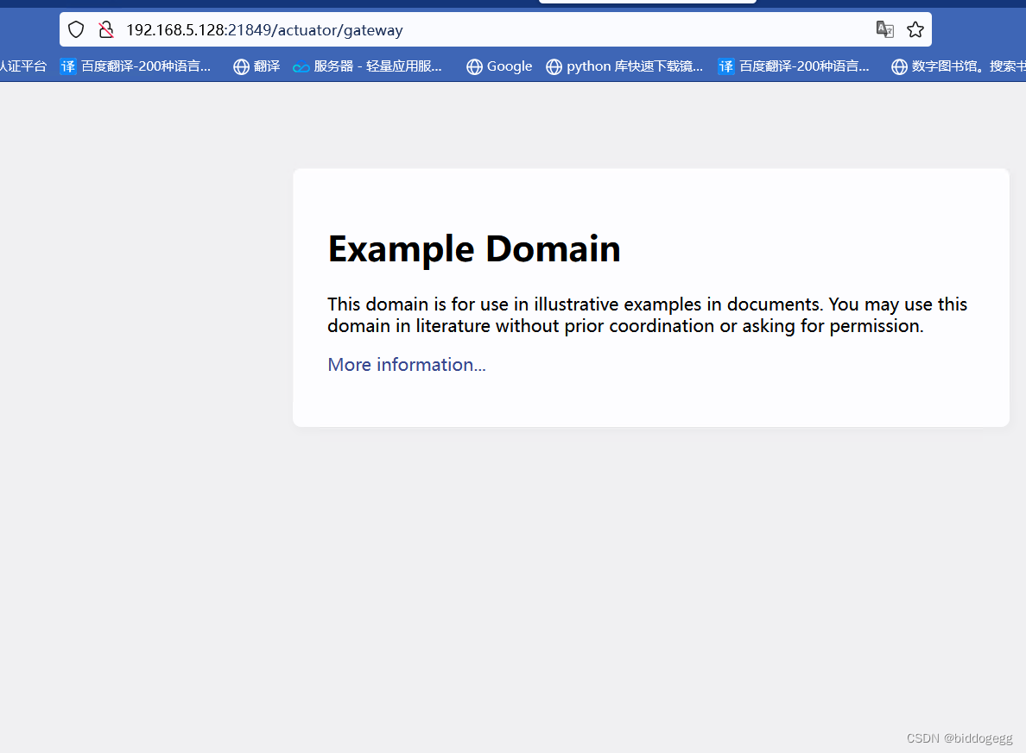1026x753 pixels.
Task: Open the 翻译 bookmark
Action: (x=256, y=66)
